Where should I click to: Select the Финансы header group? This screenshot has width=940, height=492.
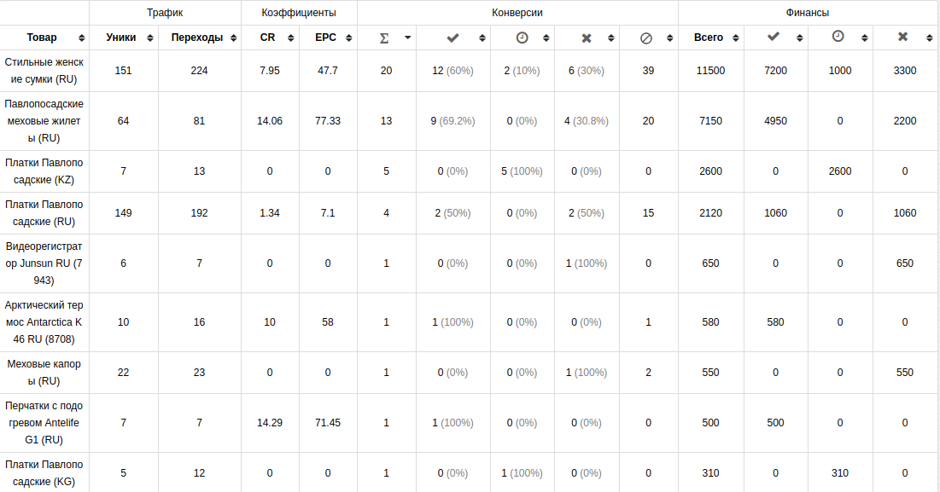pos(808,13)
